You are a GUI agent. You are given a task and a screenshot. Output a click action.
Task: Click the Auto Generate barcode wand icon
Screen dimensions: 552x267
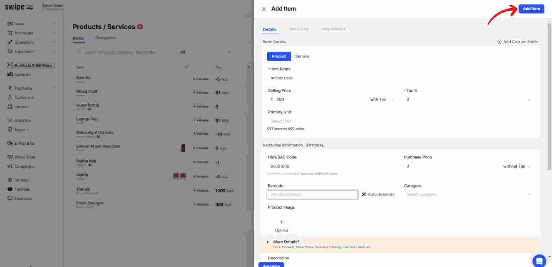[364, 194]
